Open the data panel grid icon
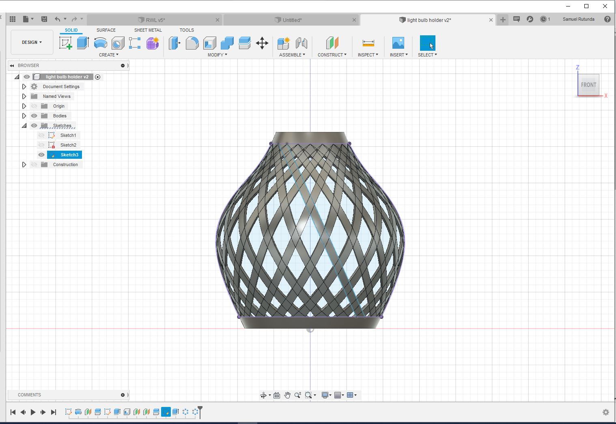Viewport: 616px width, 424px height. click(13, 19)
